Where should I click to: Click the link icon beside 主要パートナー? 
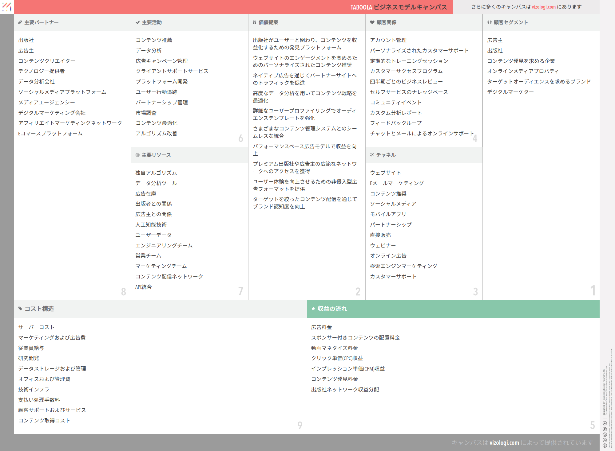click(x=20, y=22)
